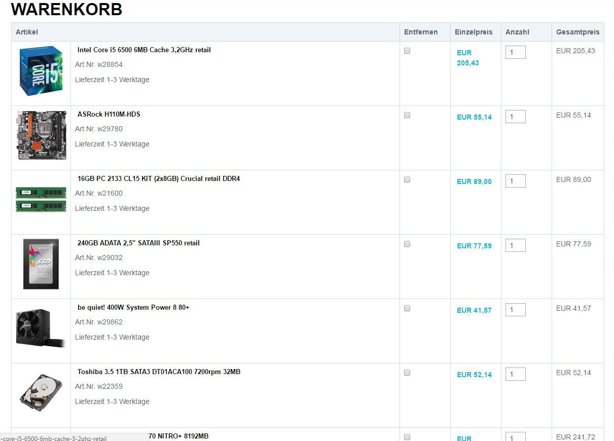Click quantity field for Crucial 16GB kit
The height and width of the screenshot is (441, 614).
click(x=516, y=181)
